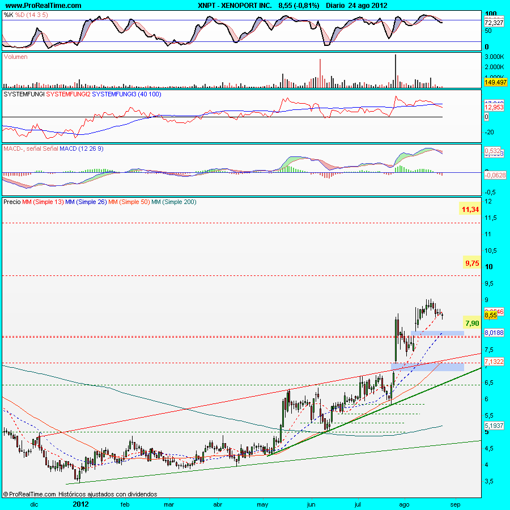Viewport: 510px width, 510px height.
Task: Click the dic month label on time axis
Action: coord(34,504)
